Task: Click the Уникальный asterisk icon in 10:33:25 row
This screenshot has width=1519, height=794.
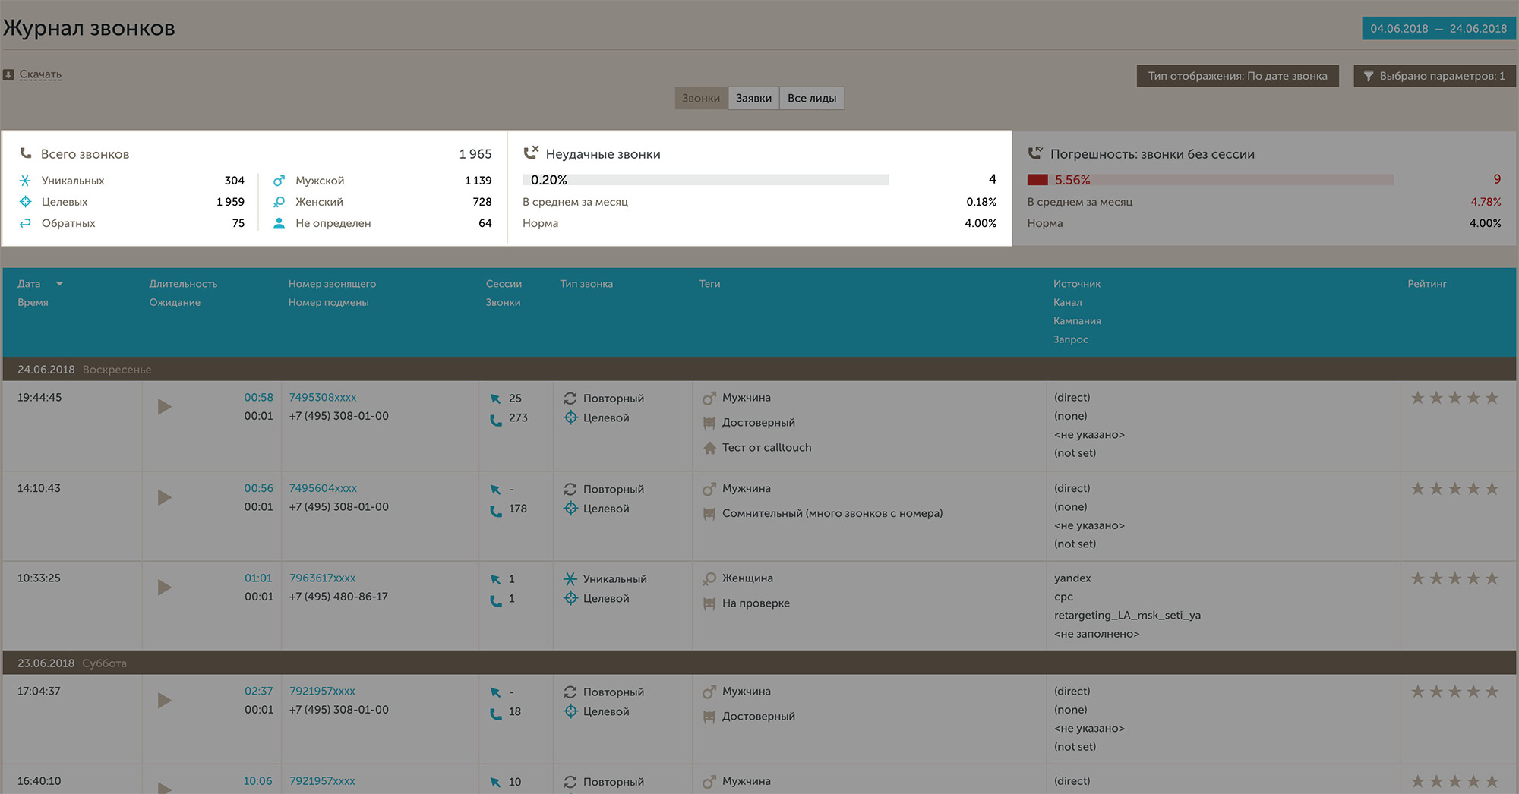Action: 570,578
